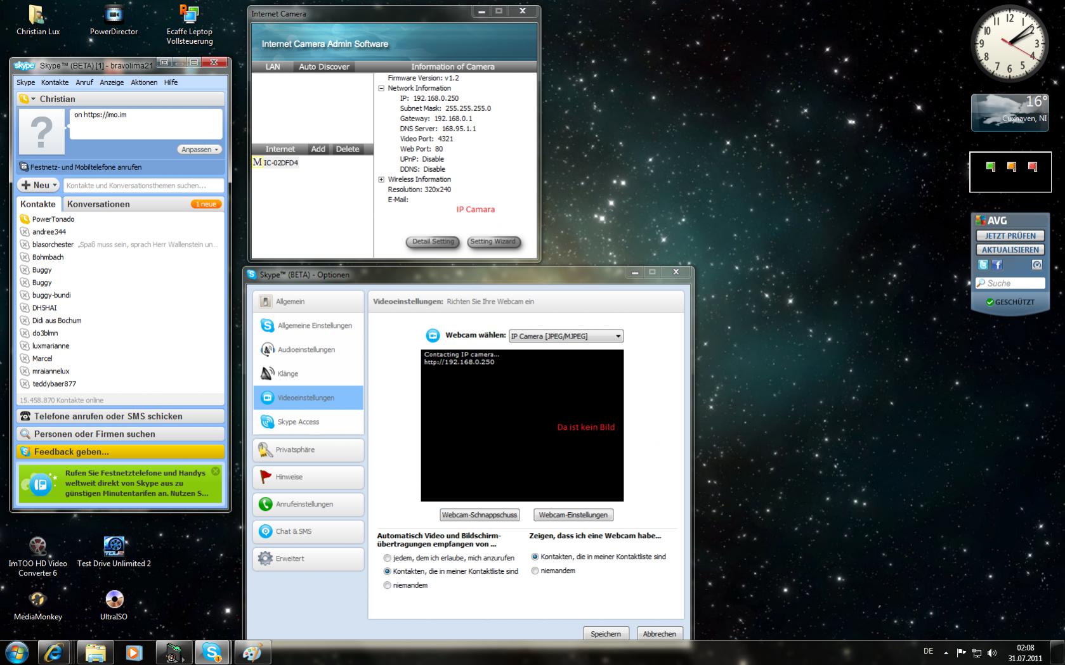Image resolution: width=1065 pixels, height=665 pixels.
Task: Select the Ecaffe Leptop Vollsteuerung desktop shortcut
Action: (190, 24)
